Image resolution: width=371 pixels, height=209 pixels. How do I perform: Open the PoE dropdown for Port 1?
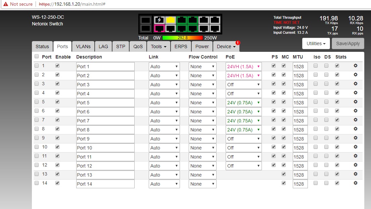[243, 67]
